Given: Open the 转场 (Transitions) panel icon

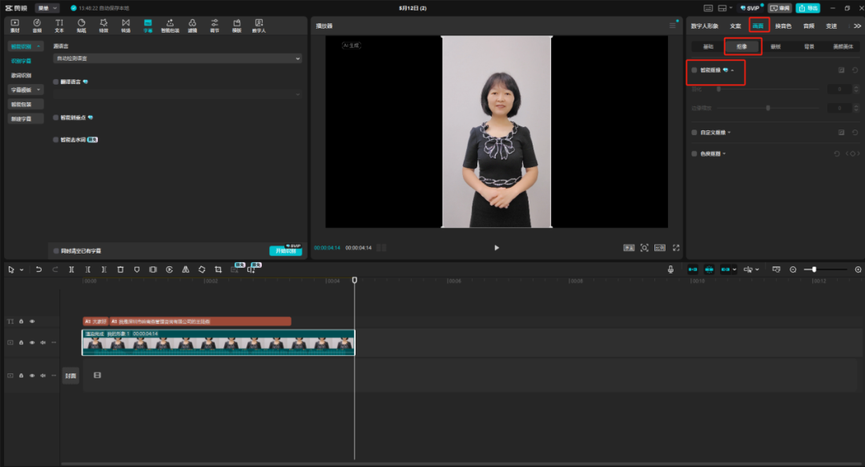Looking at the screenshot, I should tap(126, 25).
